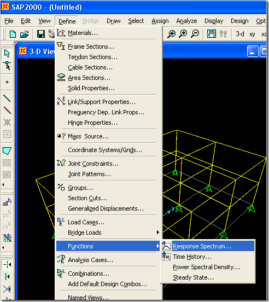Expand the Functions submenu
Image resolution: width=269 pixels, height=302 pixels.
click(x=109, y=246)
